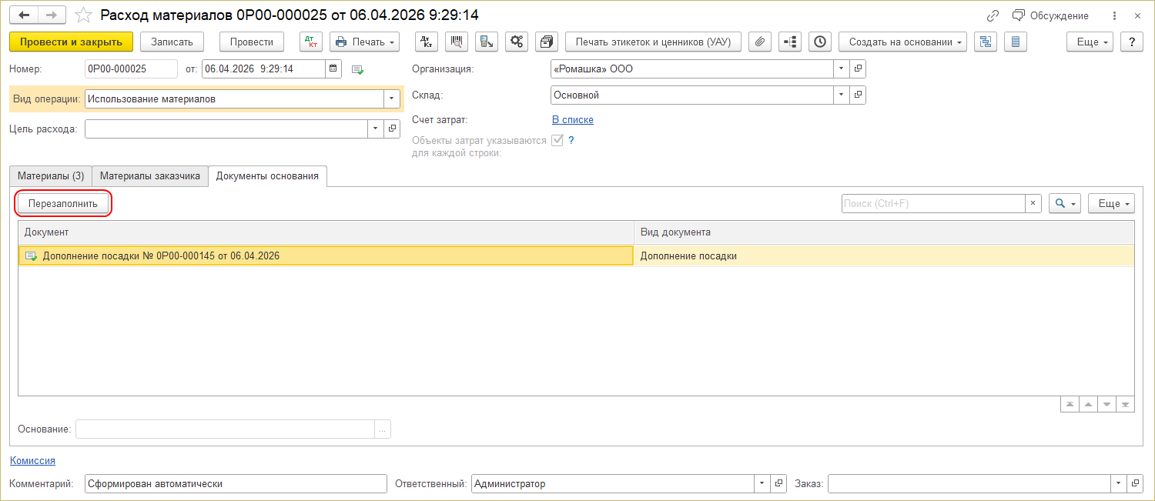Open calendar picker next to document date
Image resolution: width=1155 pixels, height=501 pixels.
coord(333,68)
